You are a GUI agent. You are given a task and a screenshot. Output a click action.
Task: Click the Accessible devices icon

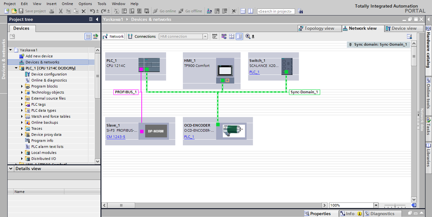(x=209, y=11)
